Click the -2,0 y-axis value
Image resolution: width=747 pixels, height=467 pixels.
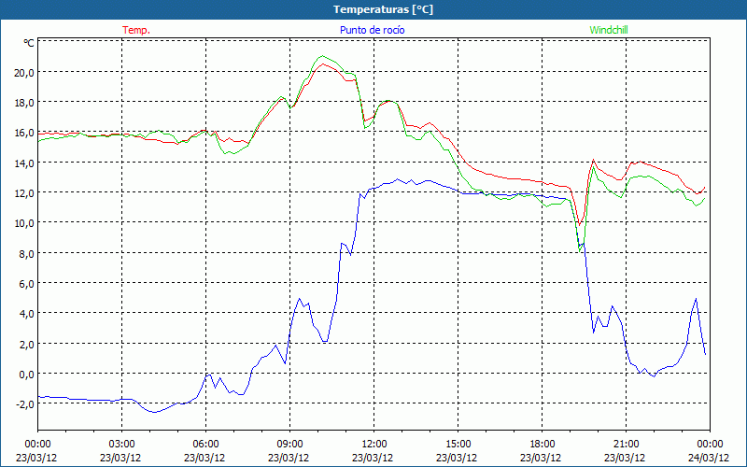click(24, 404)
